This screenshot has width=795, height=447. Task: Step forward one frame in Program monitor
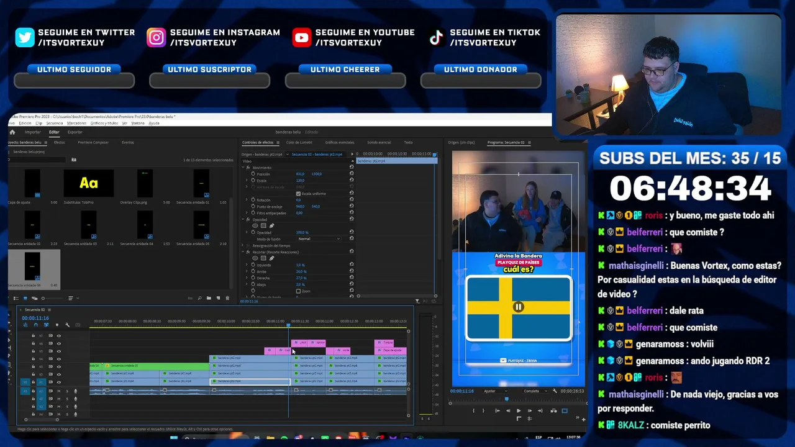[x=530, y=411]
